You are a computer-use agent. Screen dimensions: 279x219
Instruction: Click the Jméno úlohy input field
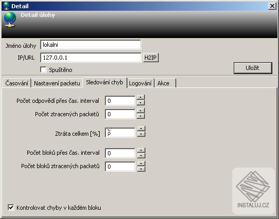point(90,45)
